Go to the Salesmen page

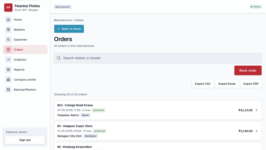tap(25, 40)
